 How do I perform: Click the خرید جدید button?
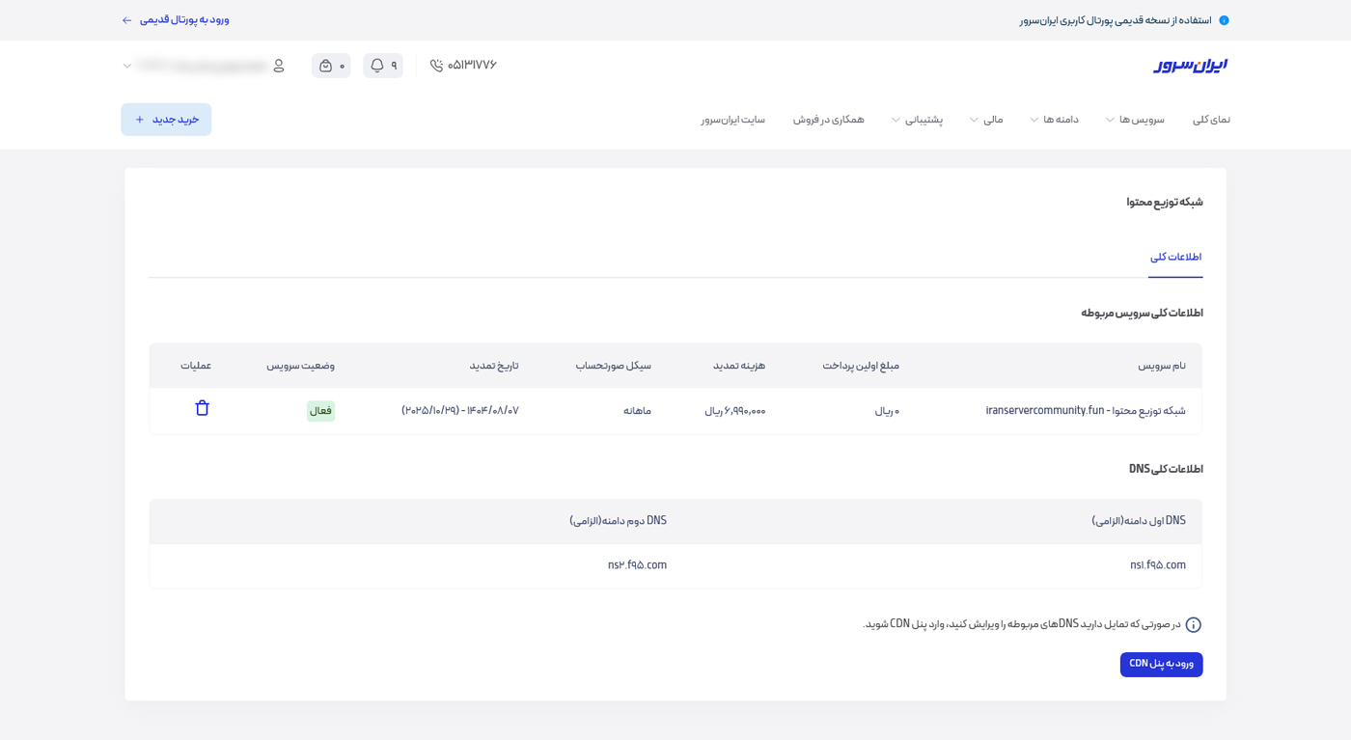165,119
